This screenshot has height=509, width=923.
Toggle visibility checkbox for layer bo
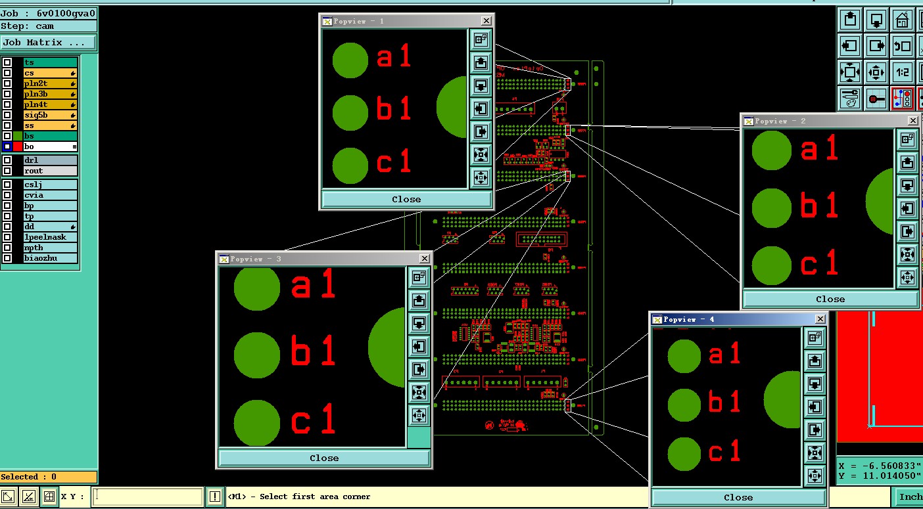[7, 146]
